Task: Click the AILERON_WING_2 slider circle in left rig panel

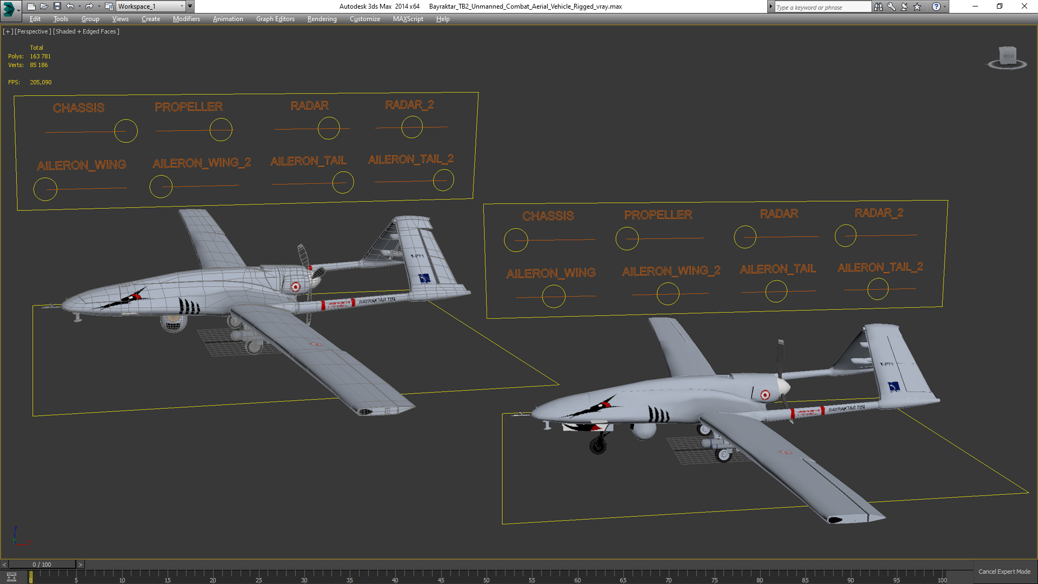Action: tap(161, 187)
